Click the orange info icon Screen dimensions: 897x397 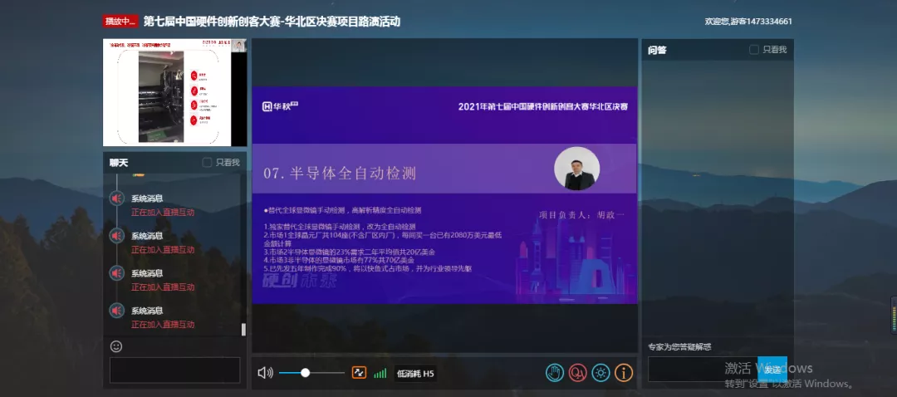click(x=624, y=373)
